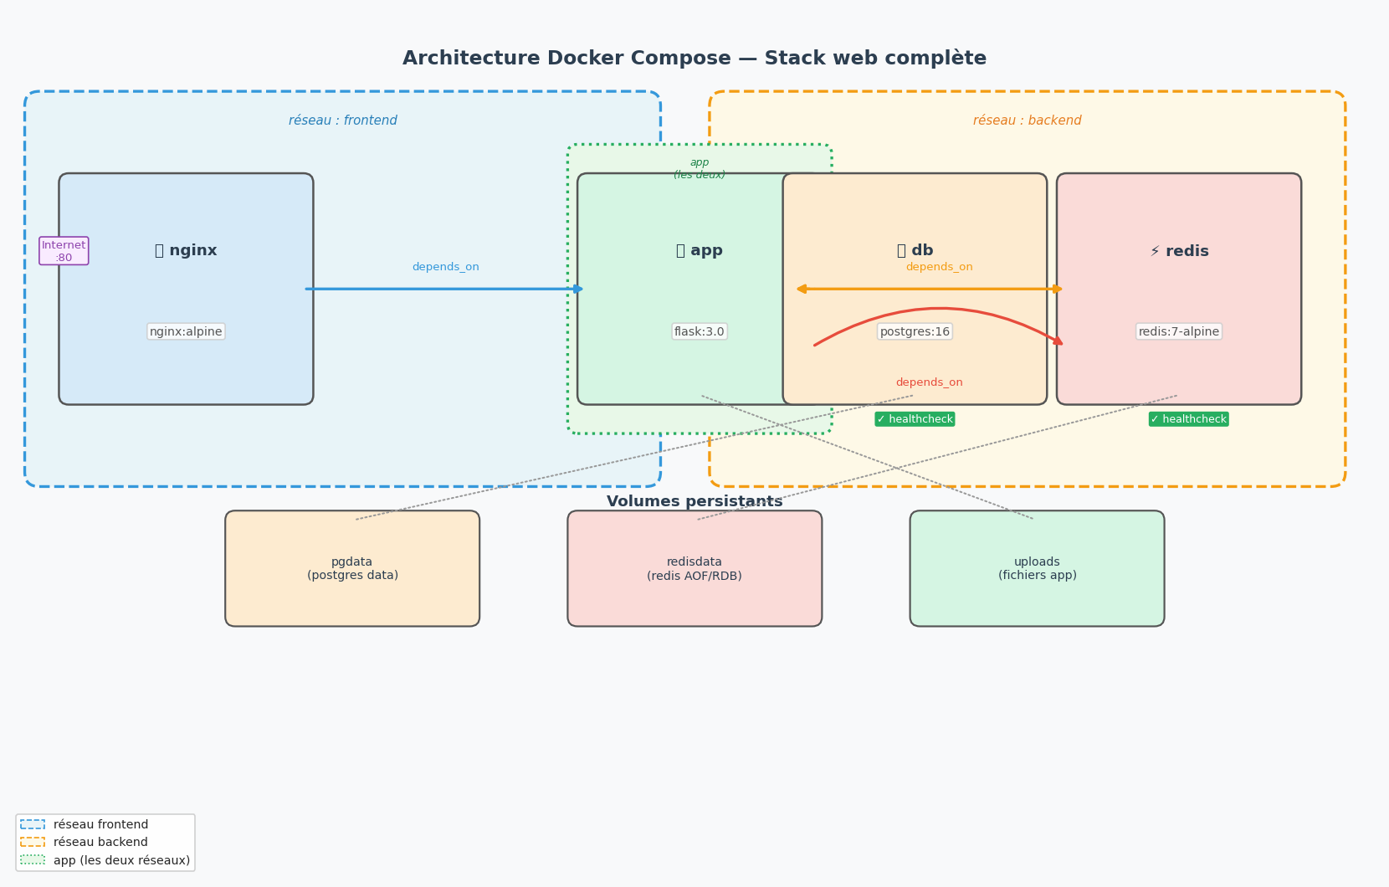Image resolution: width=1389 pixels, height=887 pixels.
Task: Click the app service title in green box
Action: click(x=699, y=251)
